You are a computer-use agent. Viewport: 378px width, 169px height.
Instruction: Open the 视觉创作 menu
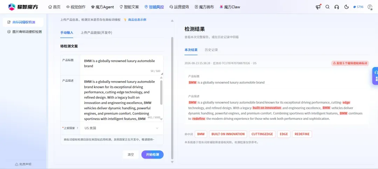click(76, 7)
